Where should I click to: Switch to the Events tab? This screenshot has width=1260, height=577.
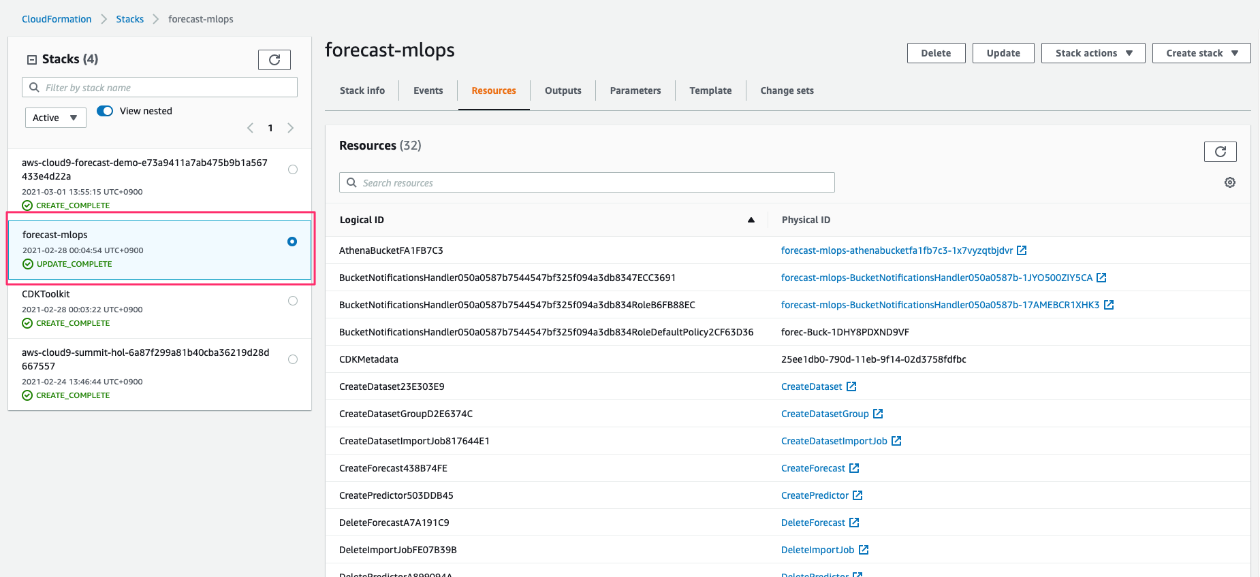428,90
